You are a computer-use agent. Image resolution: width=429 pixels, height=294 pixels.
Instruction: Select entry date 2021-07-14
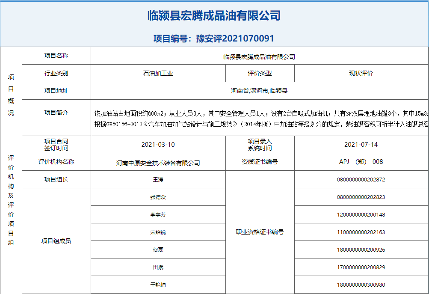[x=361, y=145]
